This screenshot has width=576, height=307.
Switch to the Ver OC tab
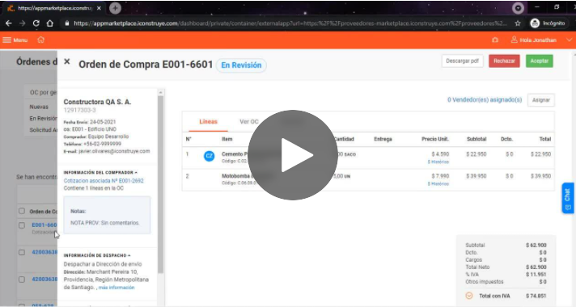coord(249,122)
